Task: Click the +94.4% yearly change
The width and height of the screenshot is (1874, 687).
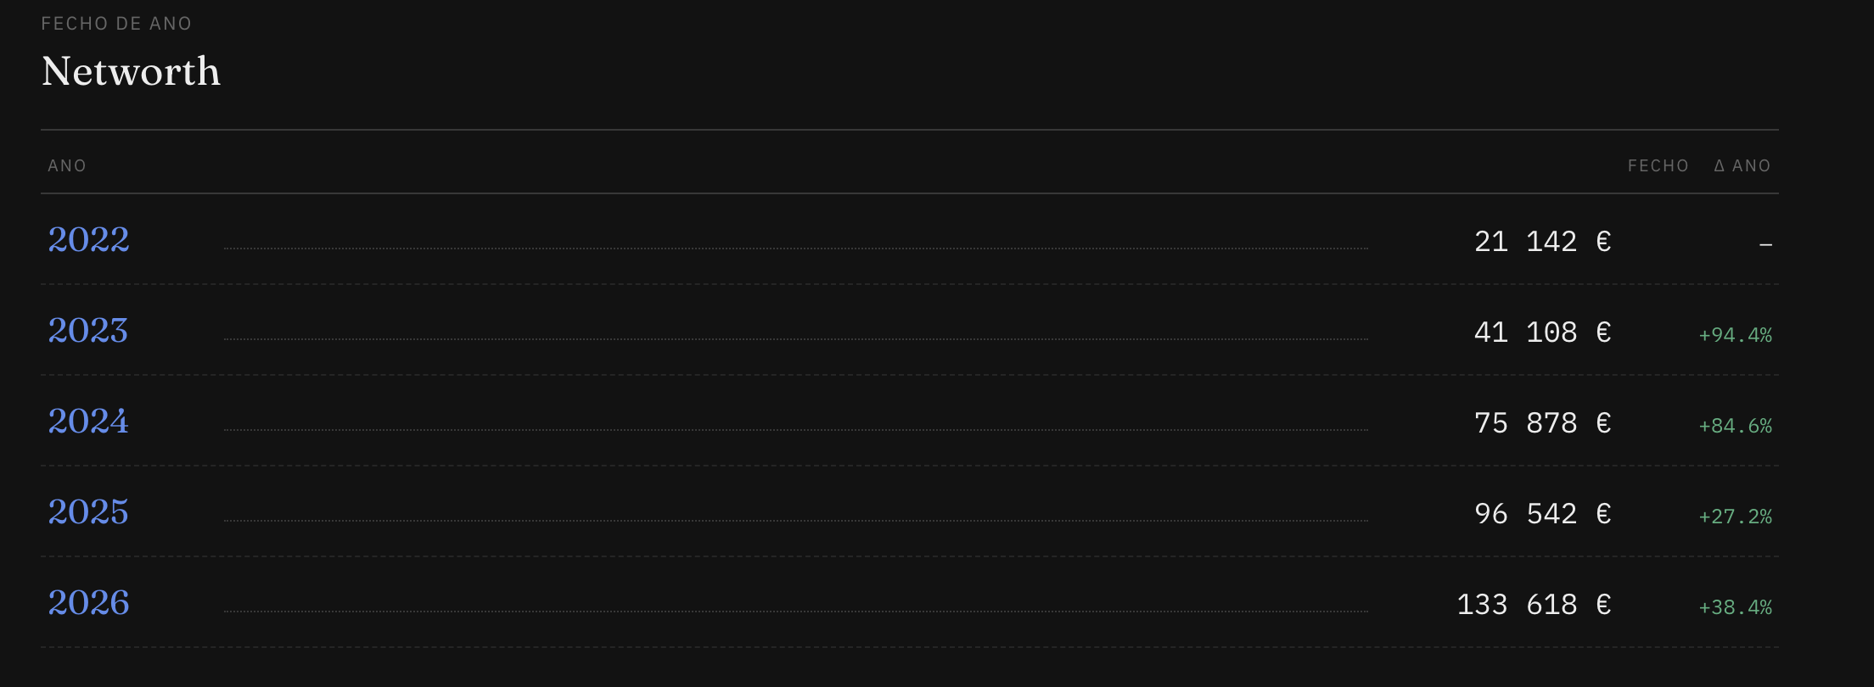Action: point(1735,335)
